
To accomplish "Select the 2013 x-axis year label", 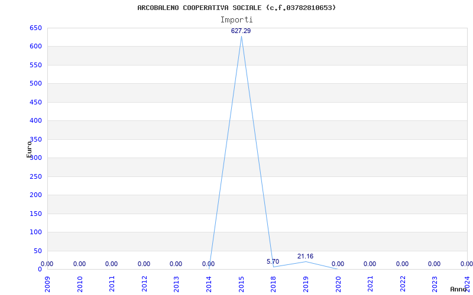I will click(176, 284).
